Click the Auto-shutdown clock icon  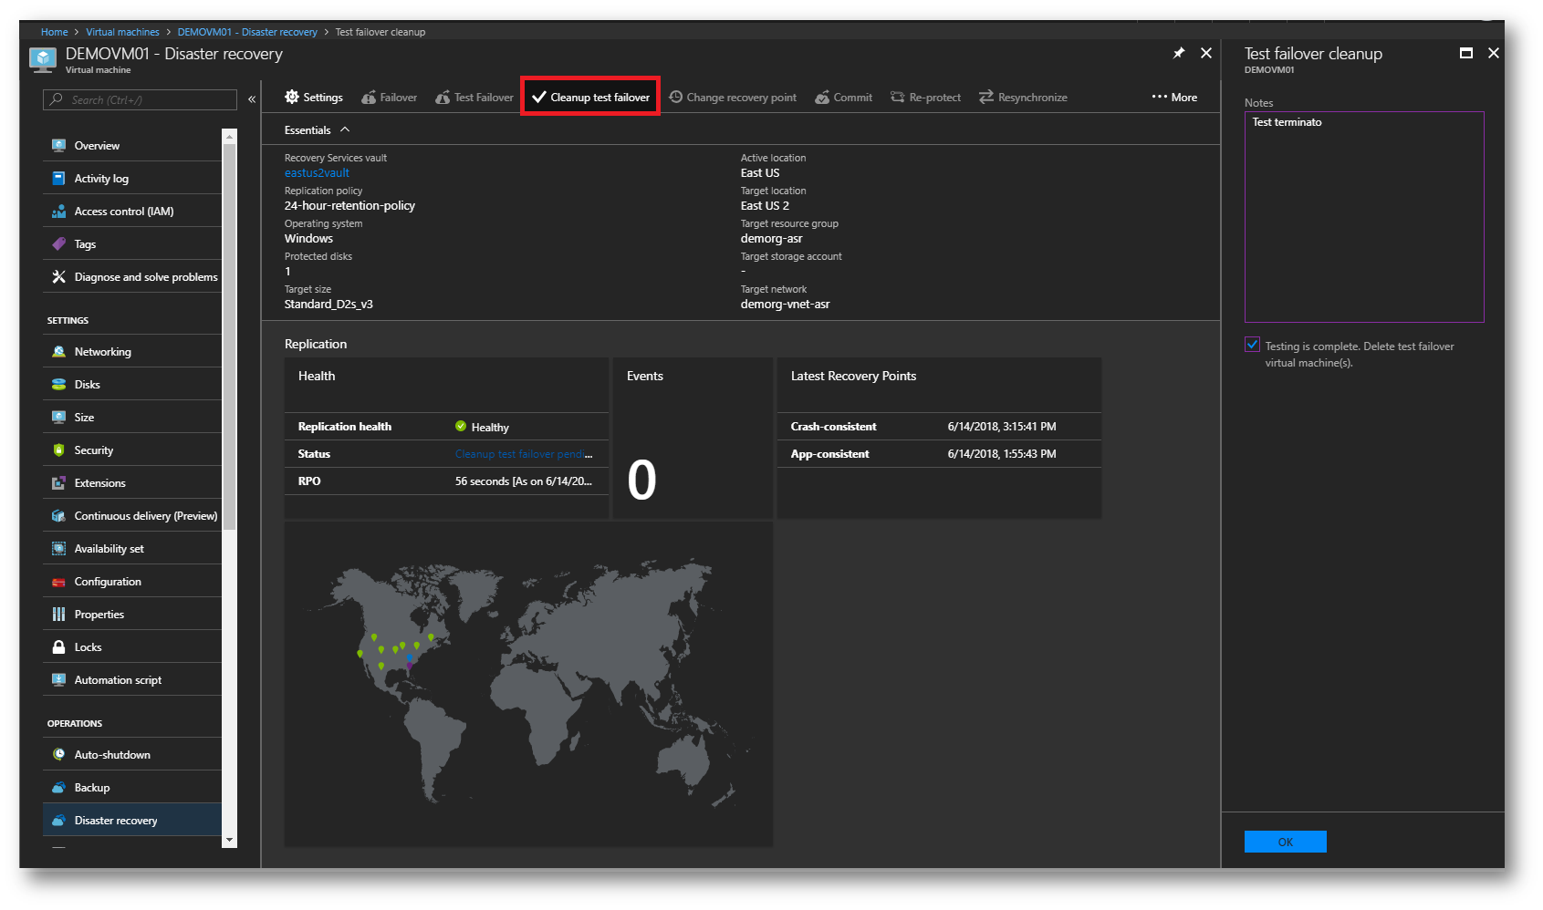coord(58,754)
